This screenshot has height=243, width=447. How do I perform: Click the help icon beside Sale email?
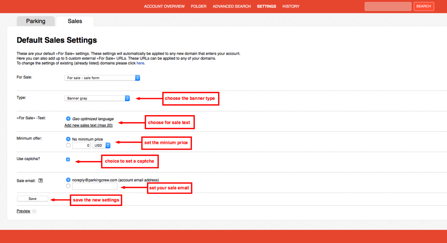tap(41, 180)
